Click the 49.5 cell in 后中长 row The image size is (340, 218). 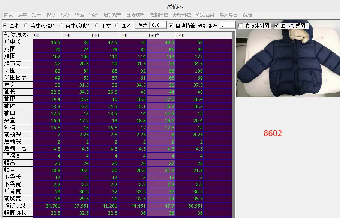point(161,42)
